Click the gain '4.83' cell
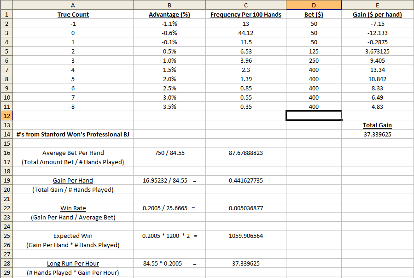 coord(377,107)
